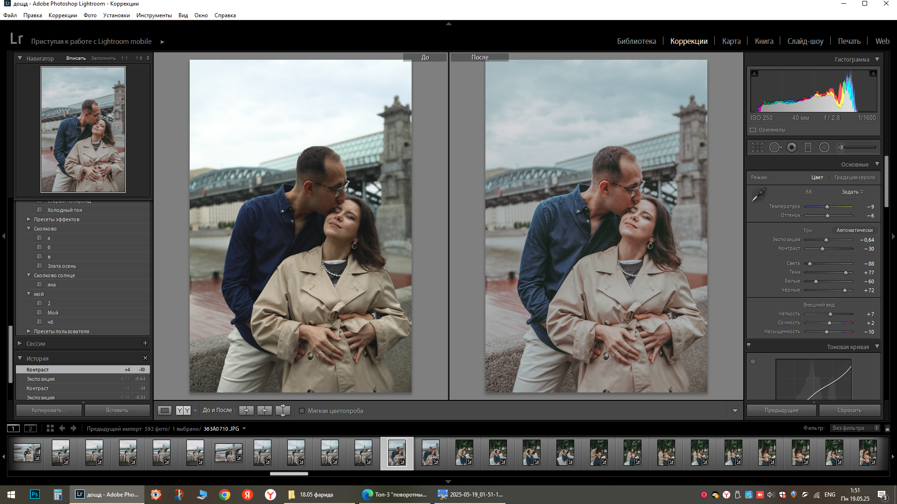Swap Before and After settings
This screenshot has width=897, height=504.
click(x=283, y=410)
